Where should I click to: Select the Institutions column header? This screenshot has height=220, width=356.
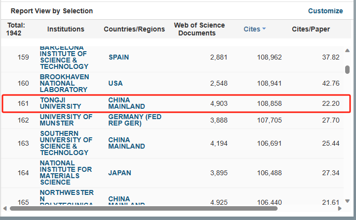[x=66, y=29]
